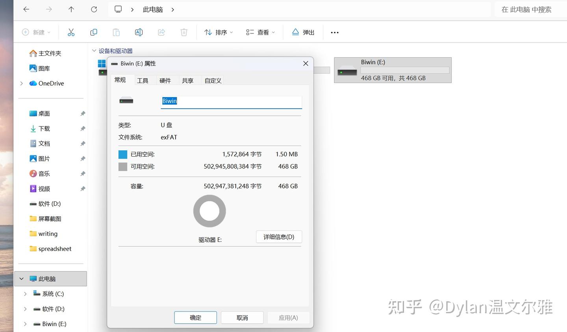This screenshot has height=332, width=567.
Task: Open 桌面 in quick access
Action: pos(40,114)
